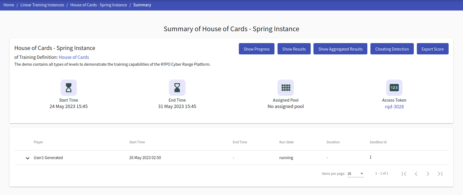The image size is (463, 195).
Task: Click the House of Cards - Spring Instance card title
Action: (x=55, y=48)
